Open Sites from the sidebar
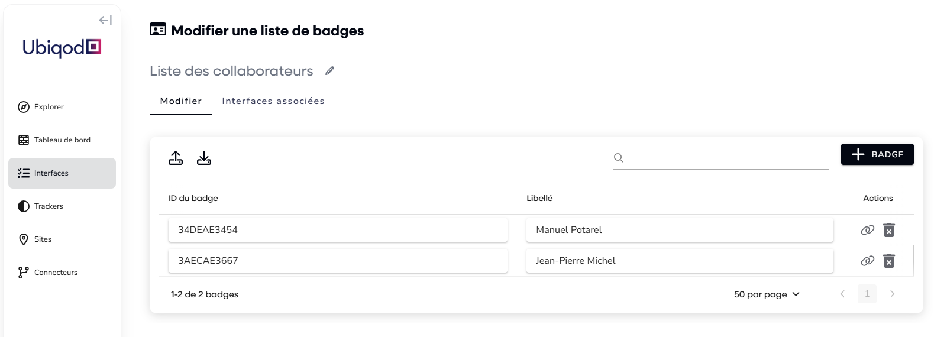This screenshot has height=337, width=947. pos(43,239)
